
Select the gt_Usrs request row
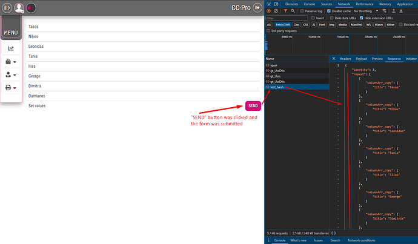coord(297,76)
